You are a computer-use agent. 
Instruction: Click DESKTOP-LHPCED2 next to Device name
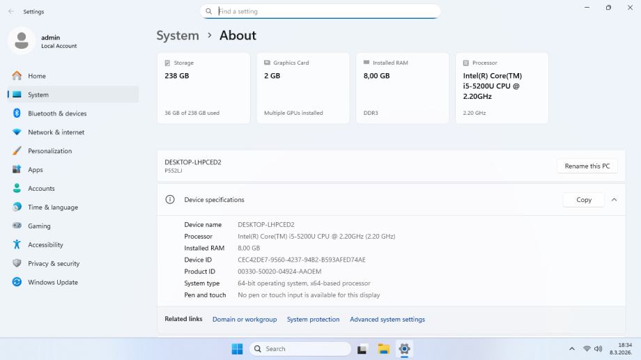pyautogui.click(x=266, y=225)
